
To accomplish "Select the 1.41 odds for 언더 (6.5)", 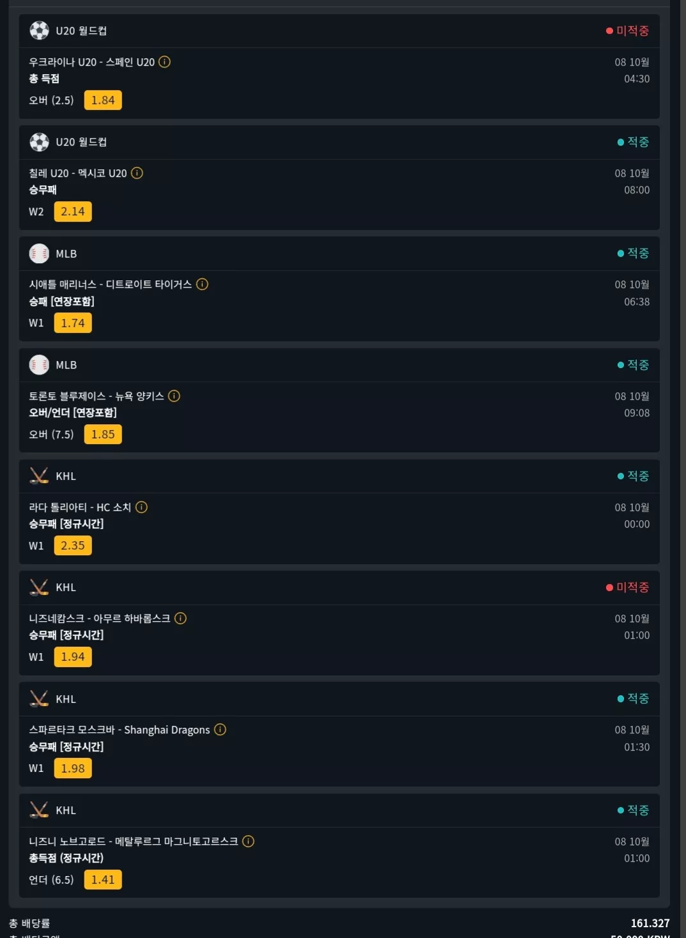I will tap(103, 880).
